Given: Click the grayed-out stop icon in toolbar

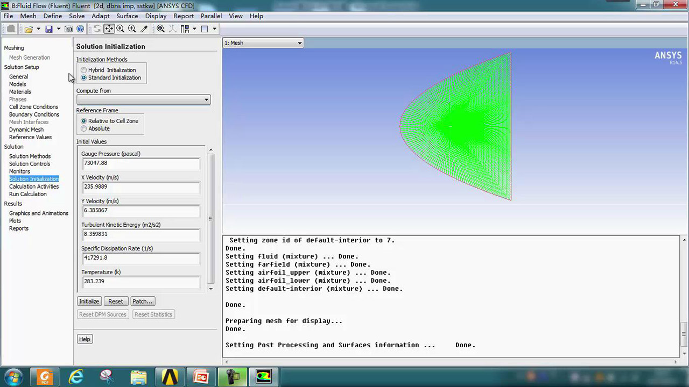Looking at the screenshot, I should 11,29.
